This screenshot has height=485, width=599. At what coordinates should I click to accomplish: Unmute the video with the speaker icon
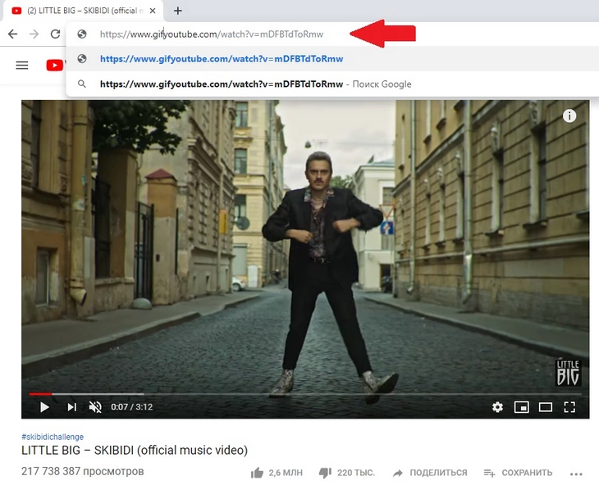95,407
